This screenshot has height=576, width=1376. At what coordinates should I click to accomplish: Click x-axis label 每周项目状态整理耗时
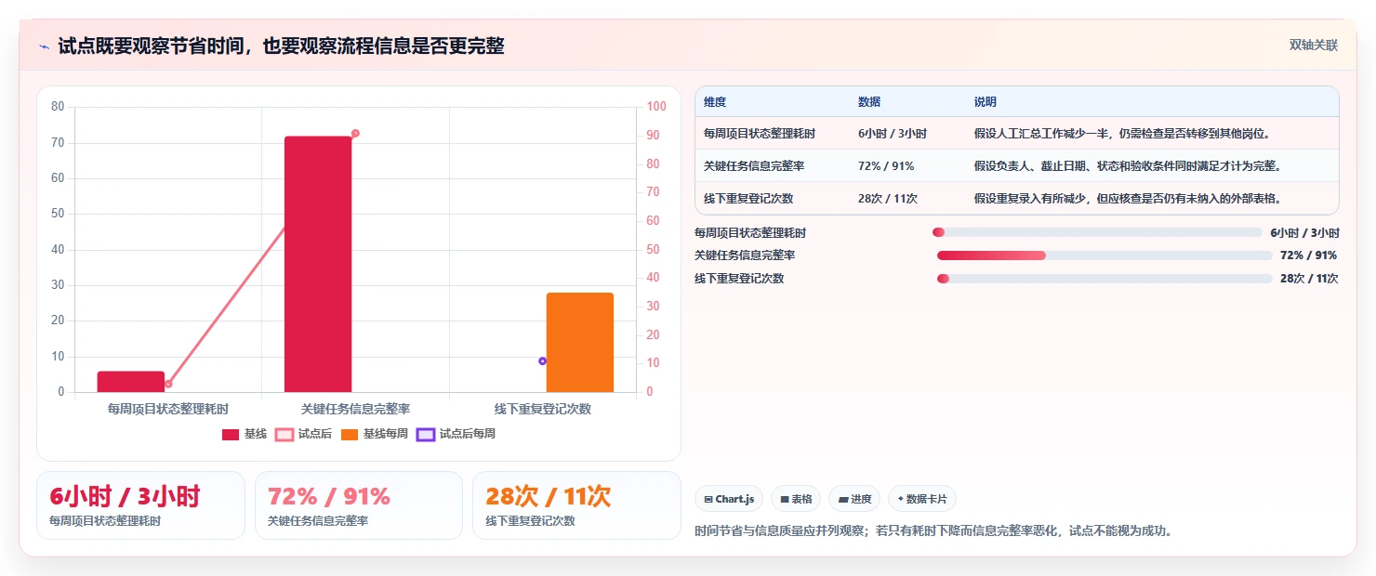pos(167,409)
